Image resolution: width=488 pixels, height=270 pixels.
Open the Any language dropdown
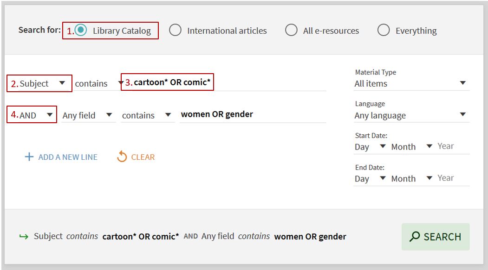click(x=410, y=115)
